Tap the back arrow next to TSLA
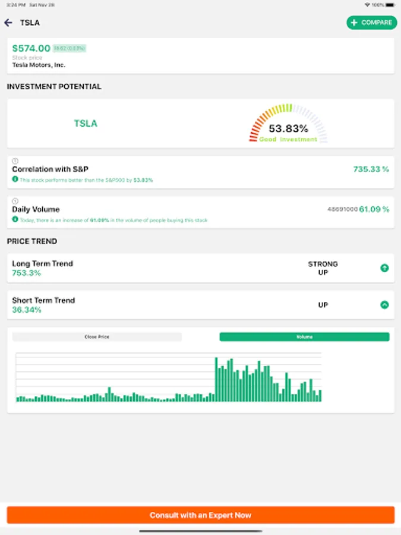This screenshot has height=535, width=401. click(8, 23)
